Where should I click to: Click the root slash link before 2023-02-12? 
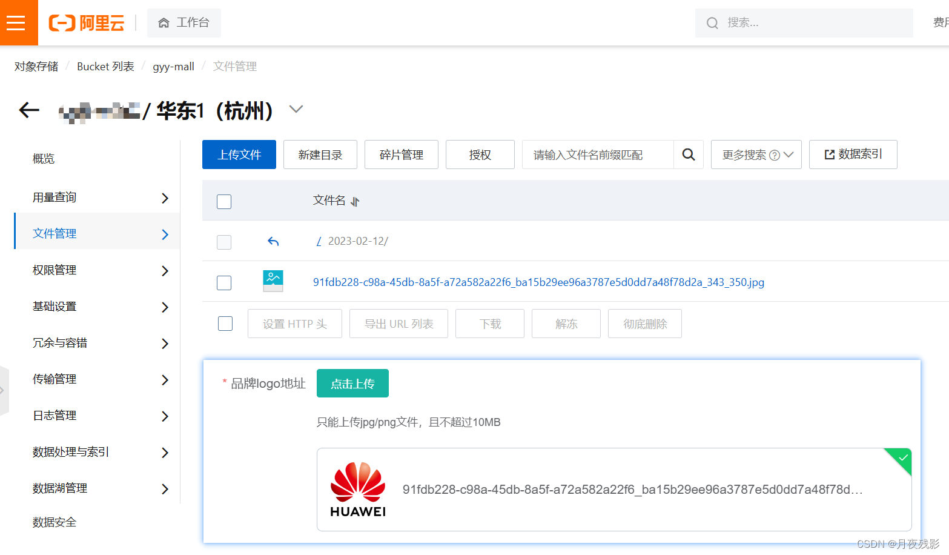coord(319,241)
